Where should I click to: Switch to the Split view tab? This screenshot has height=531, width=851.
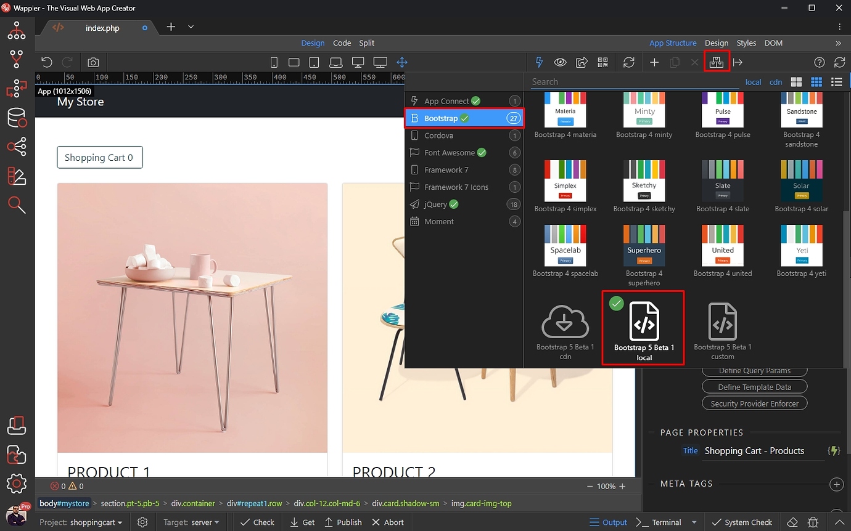366,43
